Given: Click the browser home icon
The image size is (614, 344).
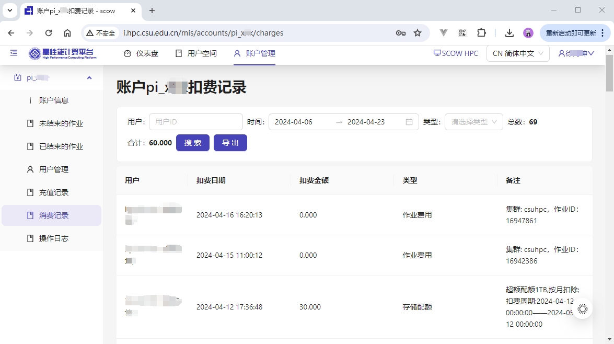Looking at the screenshot, I should (x=67, y=33).
